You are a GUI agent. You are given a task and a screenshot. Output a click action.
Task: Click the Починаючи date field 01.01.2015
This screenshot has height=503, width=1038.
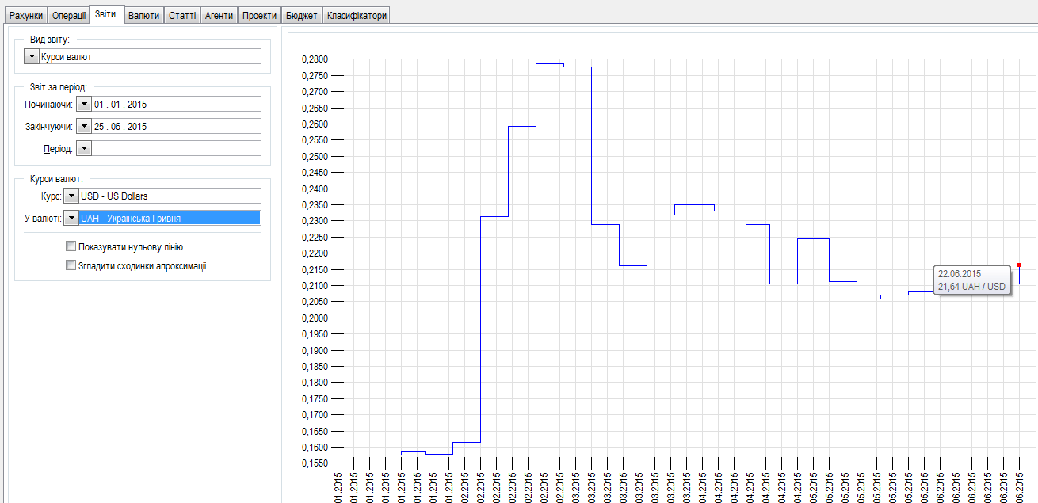click(x=176, y=105)
